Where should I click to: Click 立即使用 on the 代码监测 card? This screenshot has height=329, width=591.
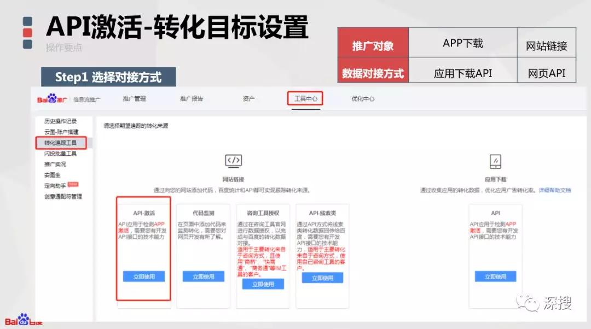click(x=204, y=277)
